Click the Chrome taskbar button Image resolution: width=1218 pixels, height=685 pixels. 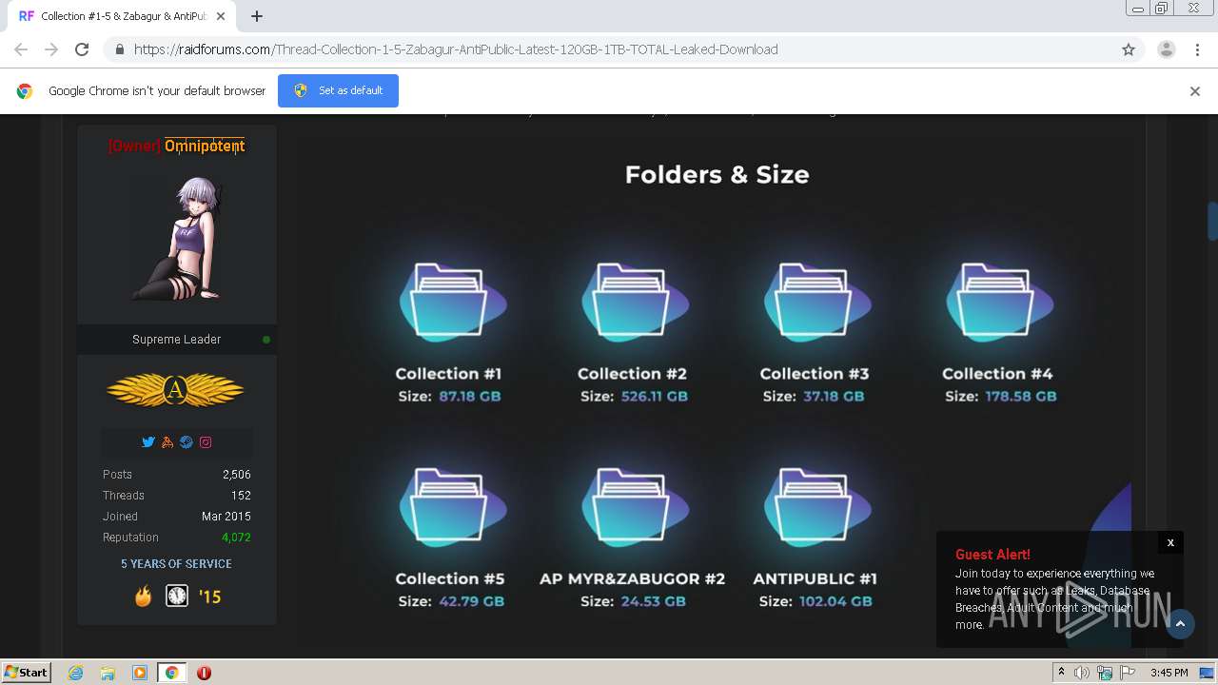172,673
